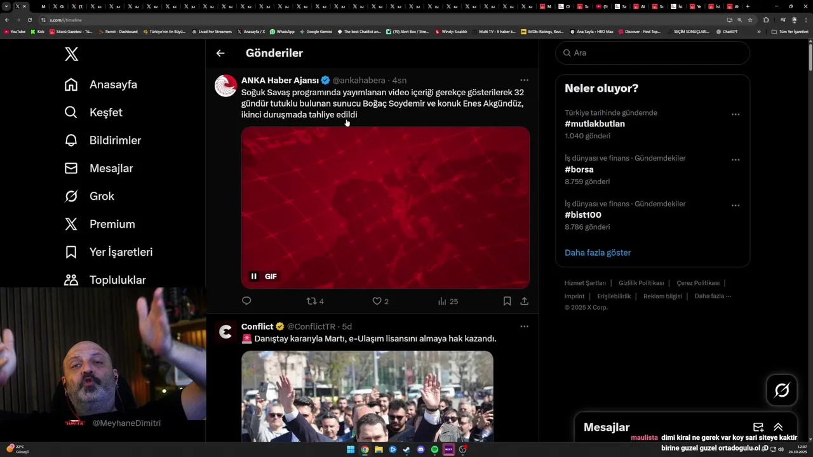The height and width of the screenshot is (457, 813).
Task: Open the @ankahabera handle link
Action: click(359, 80)
